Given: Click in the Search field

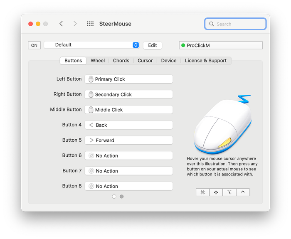Looking at the screenshot, I should 235,24.
